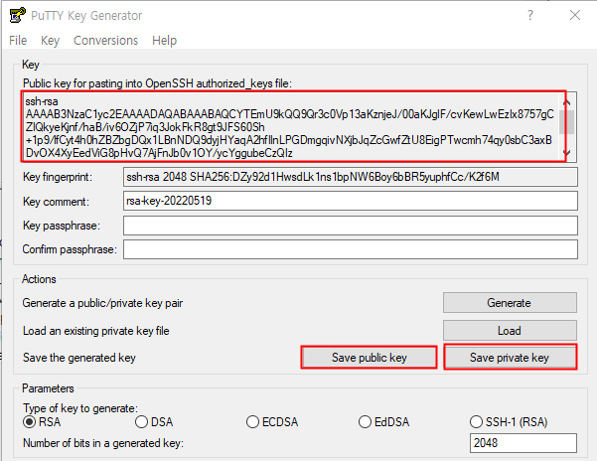Select the ECDSA key type
597x461 pixels.
[272, 422]
